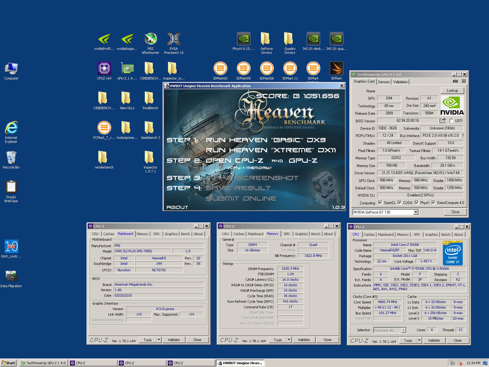The width and height of the screenshot is (489, 367).
Task: Open the Windows Start button
Action: (x=8, y=363)
